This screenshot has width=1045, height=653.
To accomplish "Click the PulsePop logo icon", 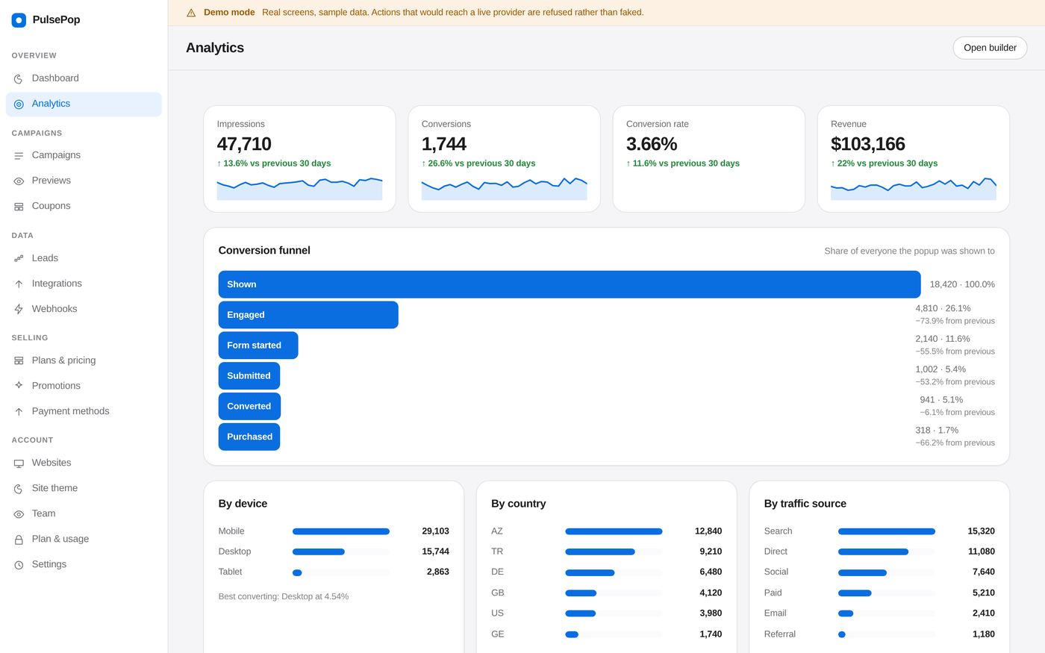I will tap(19, 20).
